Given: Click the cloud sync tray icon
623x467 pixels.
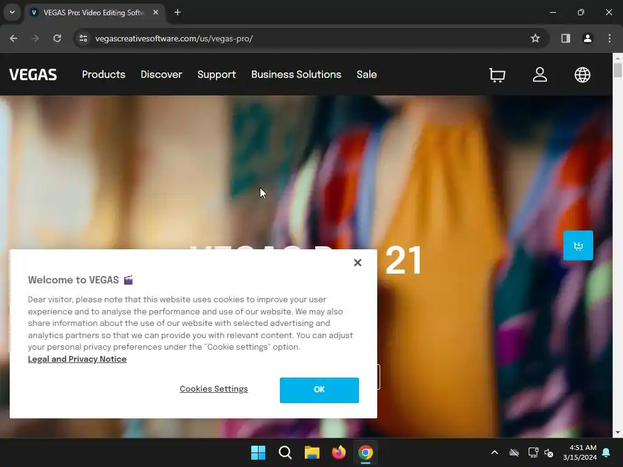Looking at the screenshot, I should coord(514,452).
